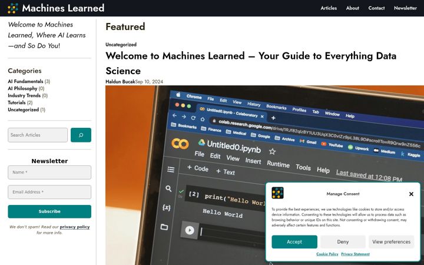Click the logo icon in consent dialog
Screen dimensions: 424x265
277,193
